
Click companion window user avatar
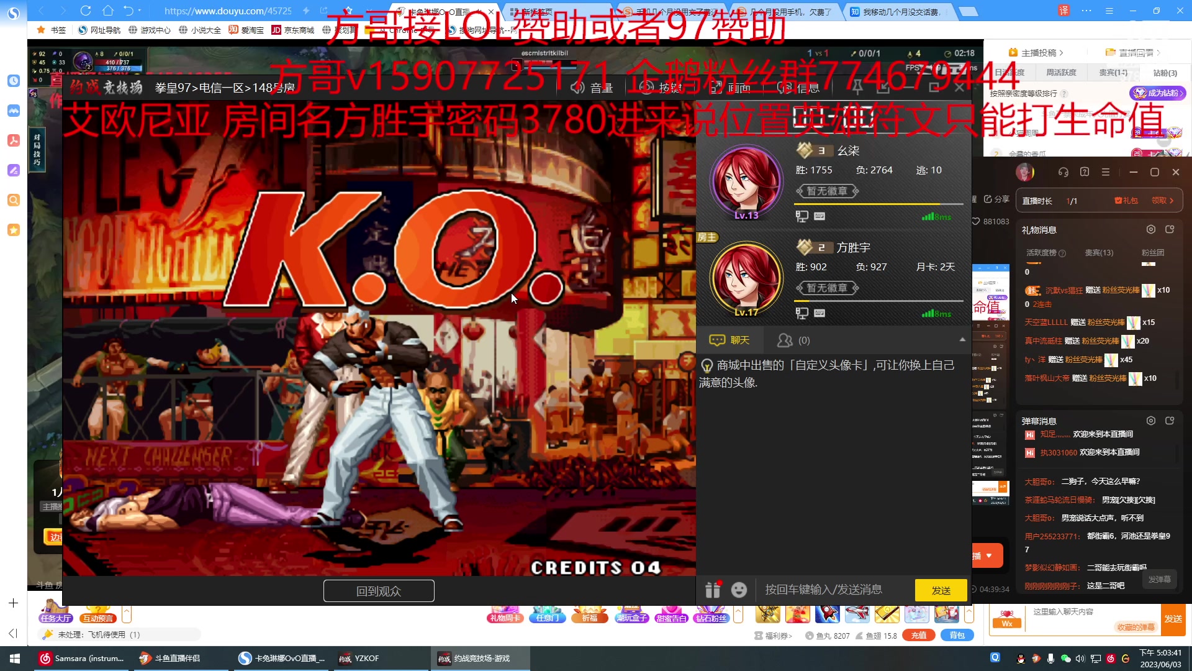pyautogui.click(x=1025, y=172)
